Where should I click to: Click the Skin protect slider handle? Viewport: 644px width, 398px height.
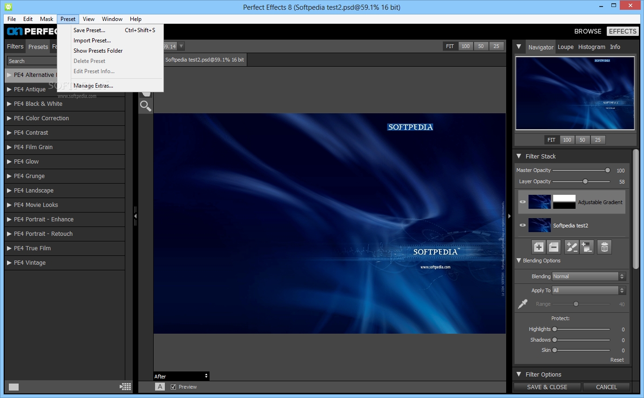click(555, 350)
